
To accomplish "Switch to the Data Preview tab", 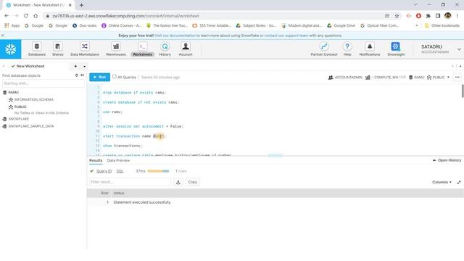I will click(118, 160).
